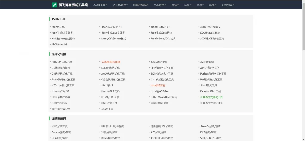The image size is (305, 141).
Task: Click the scrollbar up arrow button
Action: pos(303,1)
